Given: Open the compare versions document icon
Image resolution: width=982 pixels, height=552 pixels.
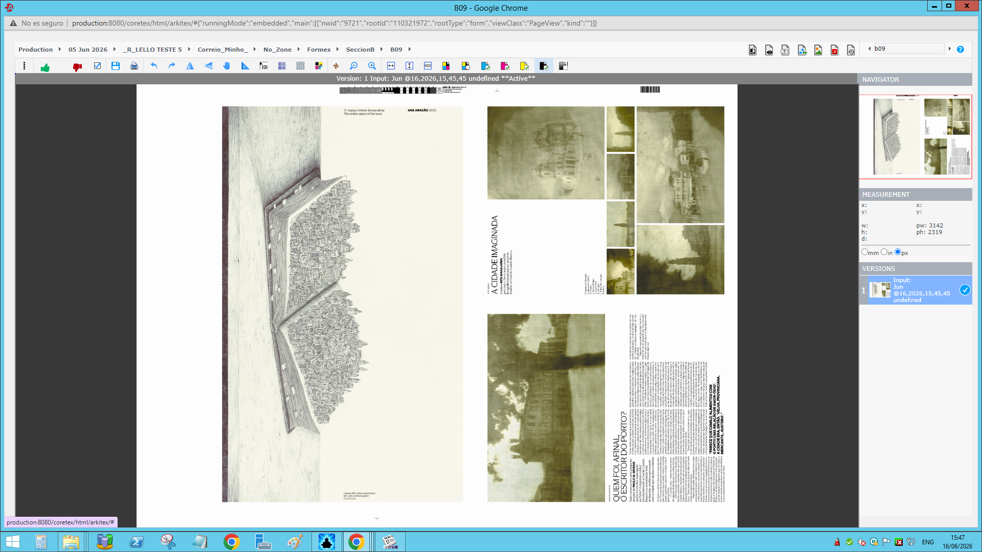Looking at the screenshot, I should (x=753, y=50).
